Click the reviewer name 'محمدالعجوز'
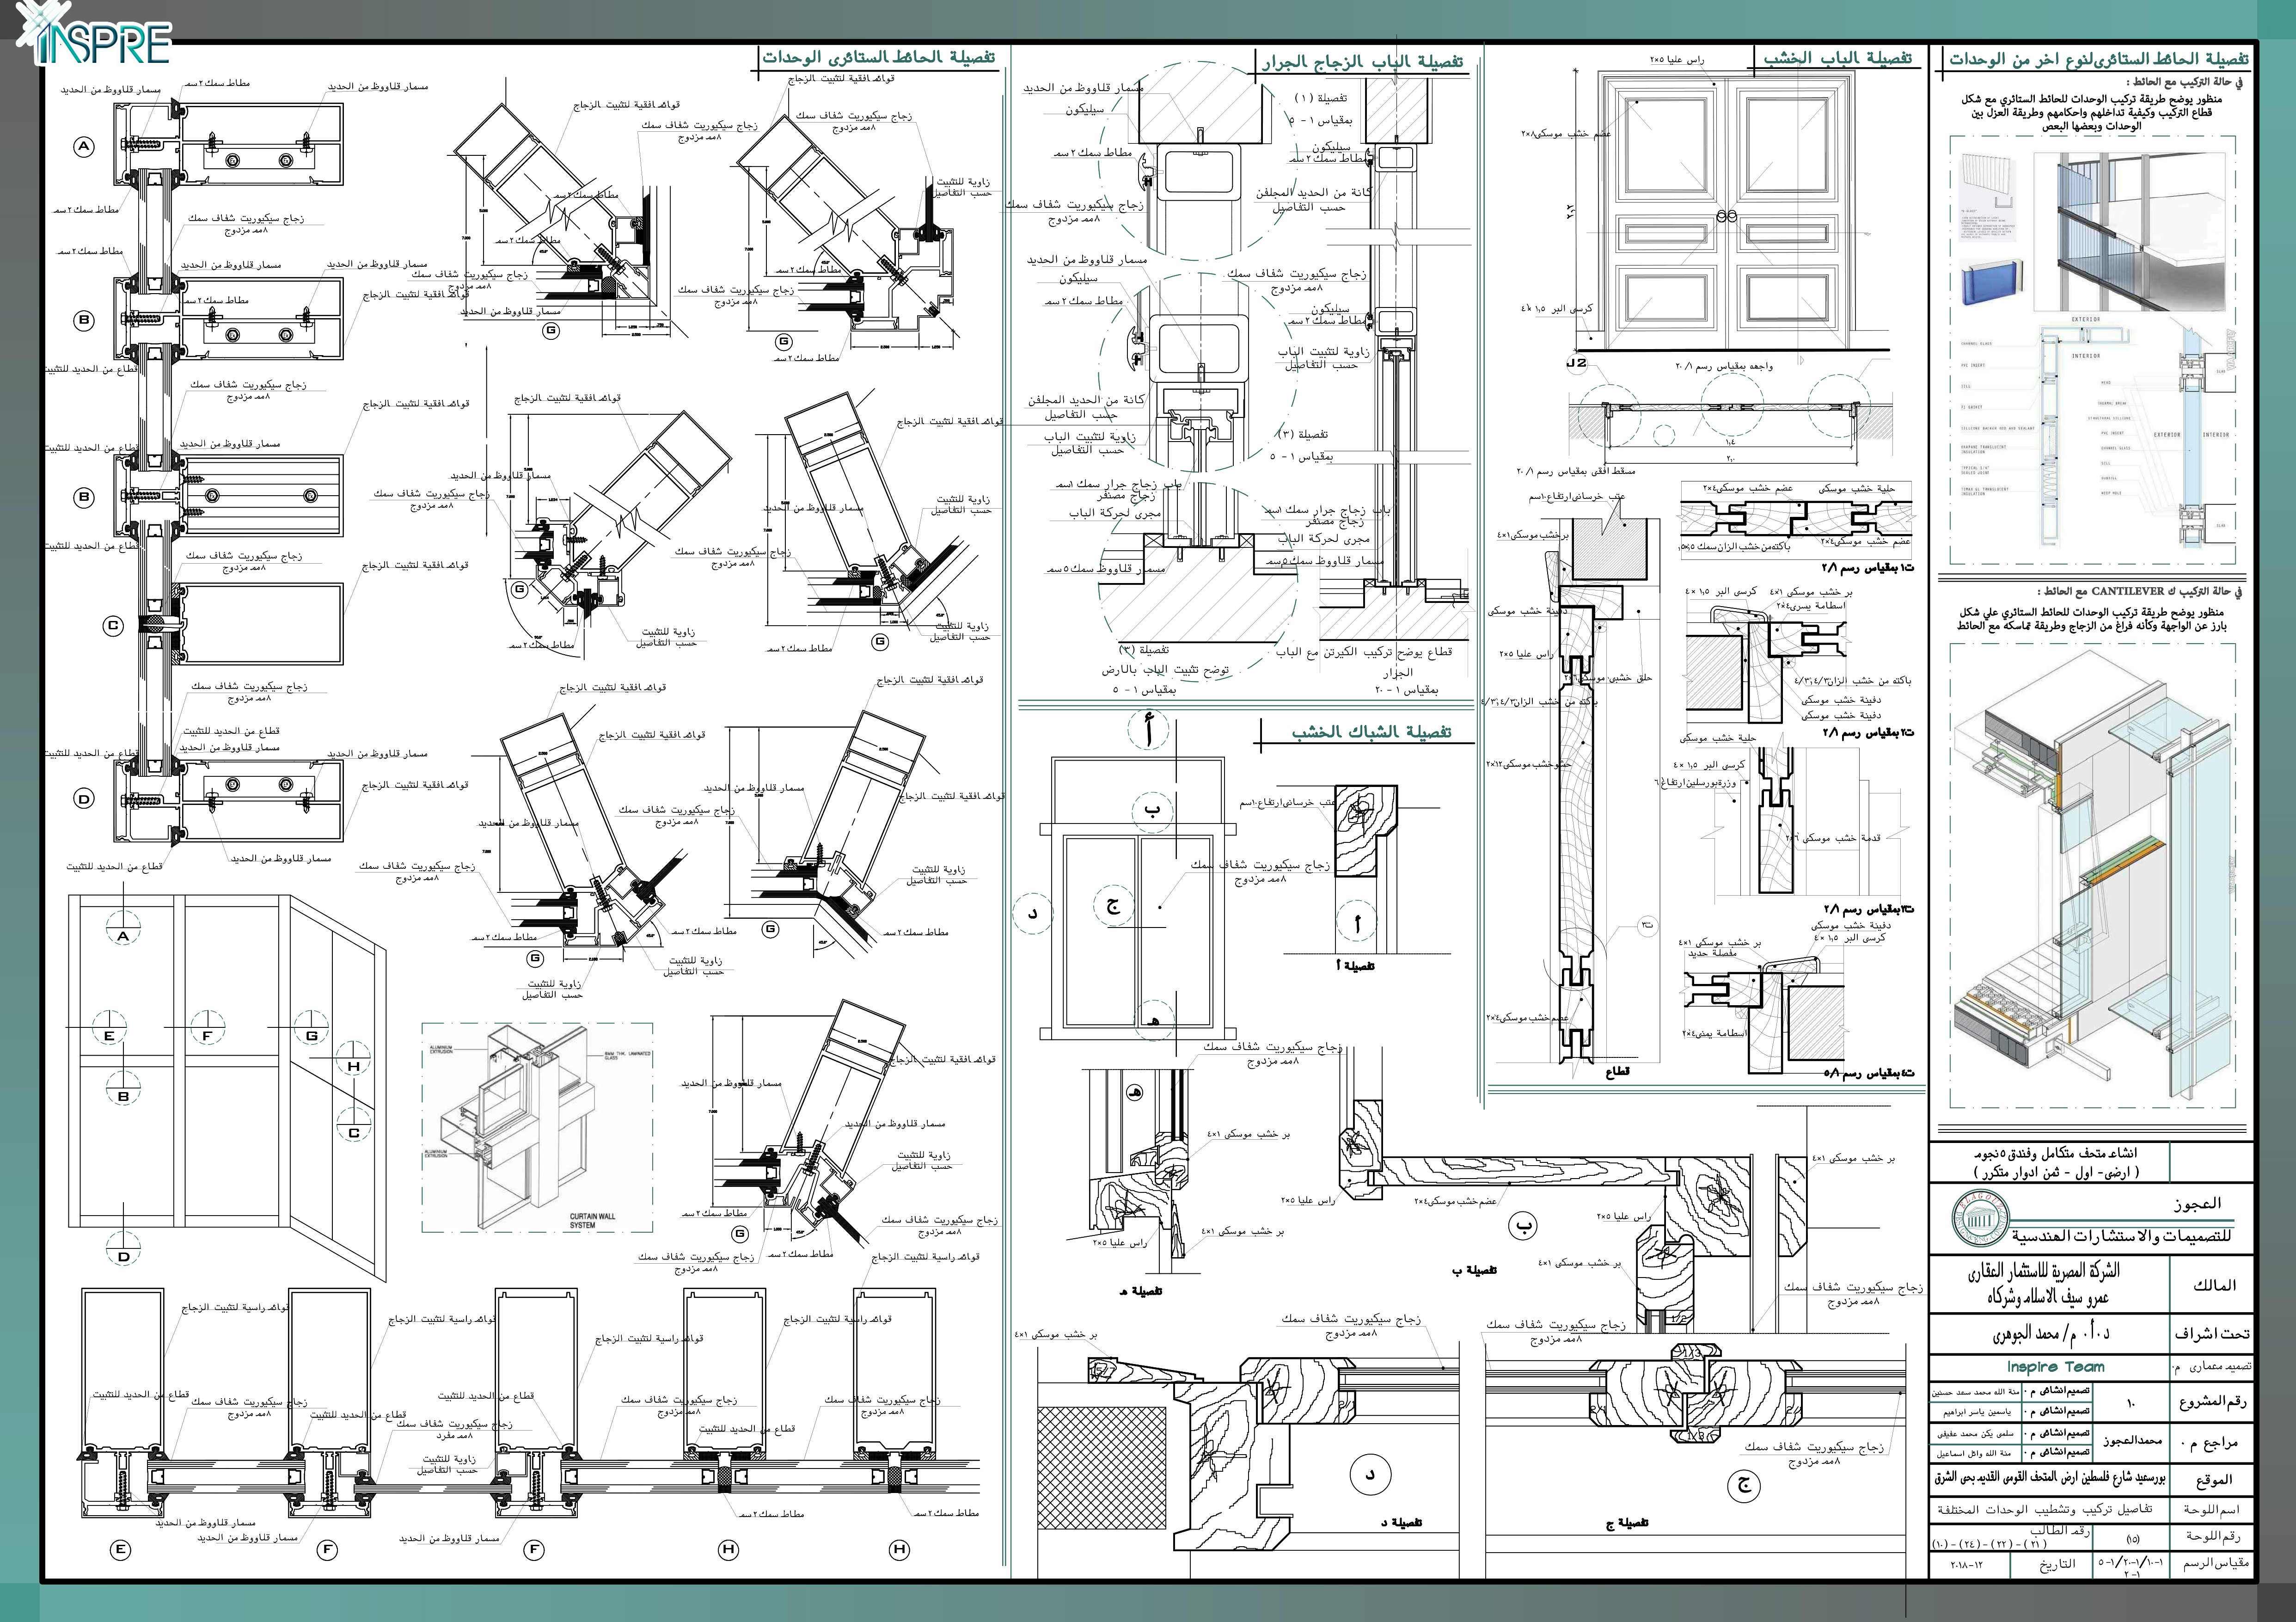This screenshot has height=1622, width=2296. [2132, 1441]
